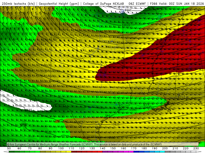Click the '06Z ECMWF' model run label

(x=137, y=4)
